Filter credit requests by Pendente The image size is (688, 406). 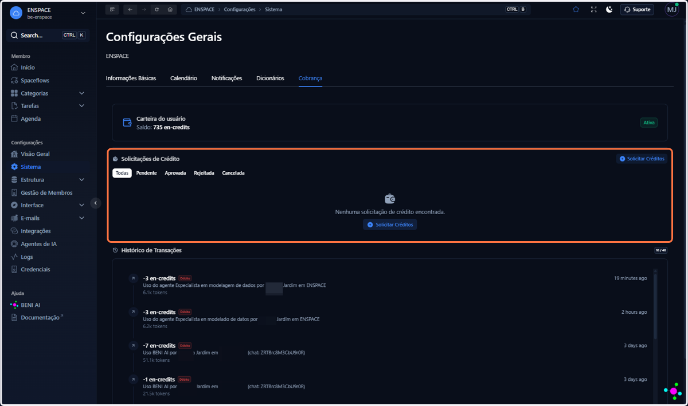coord(146,173)
